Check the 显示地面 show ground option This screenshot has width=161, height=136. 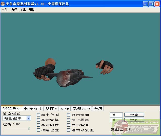point(69,115)
